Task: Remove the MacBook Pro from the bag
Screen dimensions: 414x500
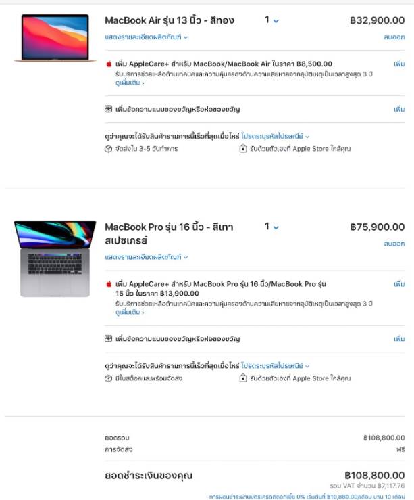Action: pyautogui.click(x=394, y=244)
